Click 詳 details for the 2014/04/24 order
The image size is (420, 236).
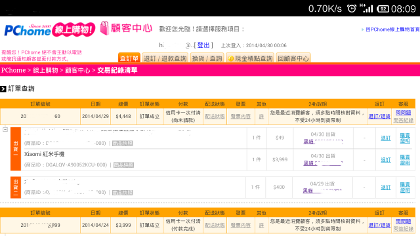tap(261, 225)
